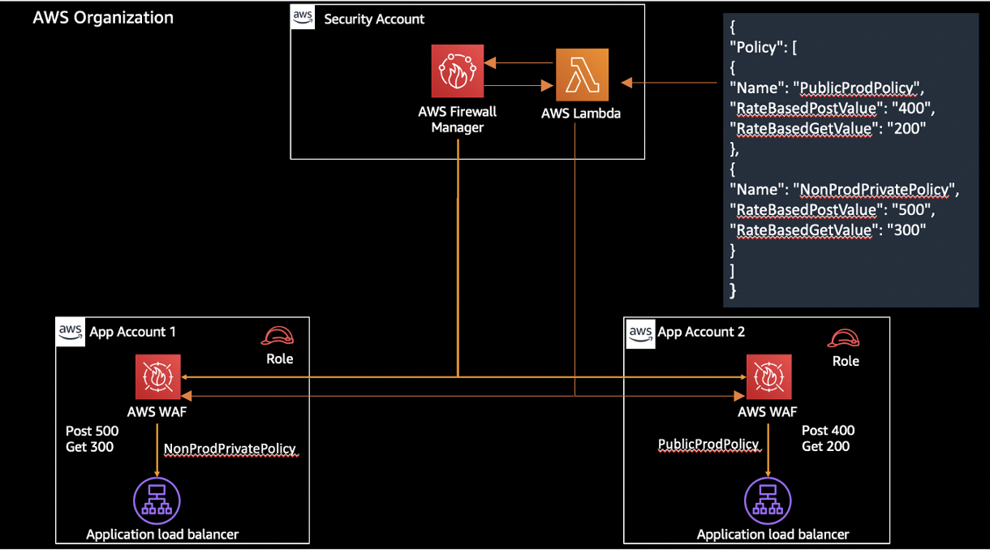Select the NonProdPrivatePolicy label under App Account 1
Screen dimensions: 990x550
pyautogui.click(x=230, y=449)
